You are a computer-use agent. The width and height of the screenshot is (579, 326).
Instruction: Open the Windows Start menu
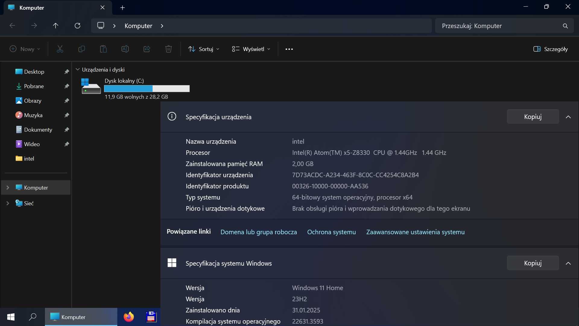click(11, 317)
